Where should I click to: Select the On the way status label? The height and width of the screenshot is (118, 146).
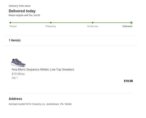click(x=93, y=26)
